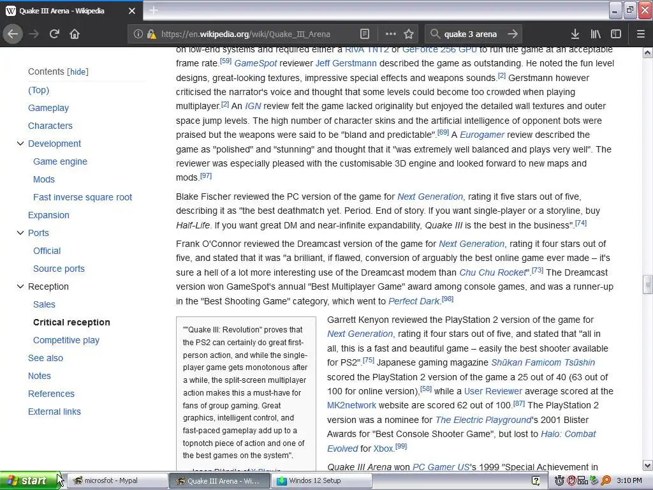Image resolution: width=653 pixels, height=490 pixels.
Task: Jump to the See also section
Action: click(45, 359)
